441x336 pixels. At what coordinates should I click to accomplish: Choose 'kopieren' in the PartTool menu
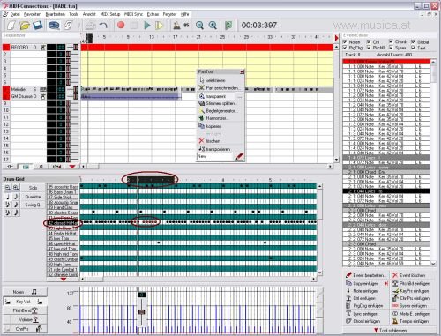tap(220, 126)
